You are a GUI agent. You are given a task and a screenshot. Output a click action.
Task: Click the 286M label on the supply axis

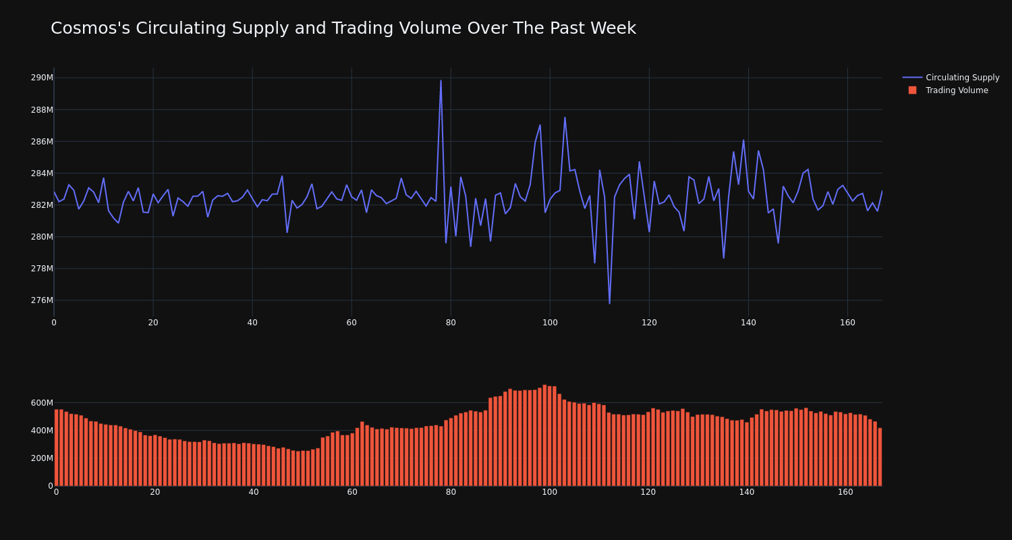click(42, 141)
